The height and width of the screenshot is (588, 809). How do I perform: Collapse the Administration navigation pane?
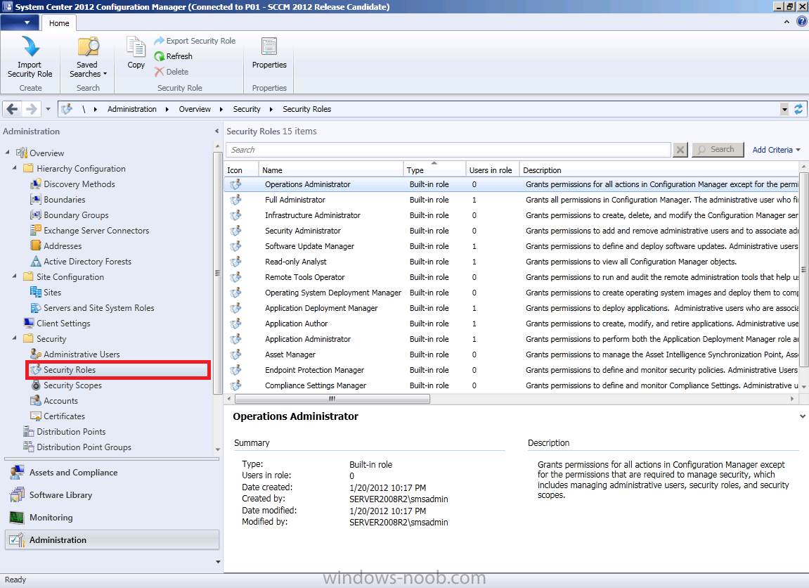pos(216,131)
